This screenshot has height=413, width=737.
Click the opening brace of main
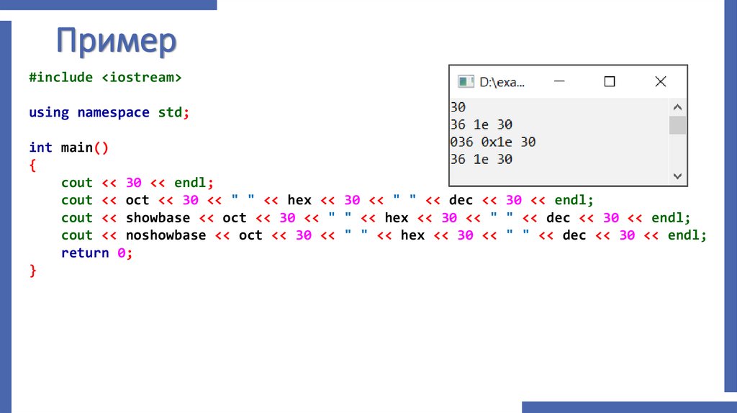point(32,165)
